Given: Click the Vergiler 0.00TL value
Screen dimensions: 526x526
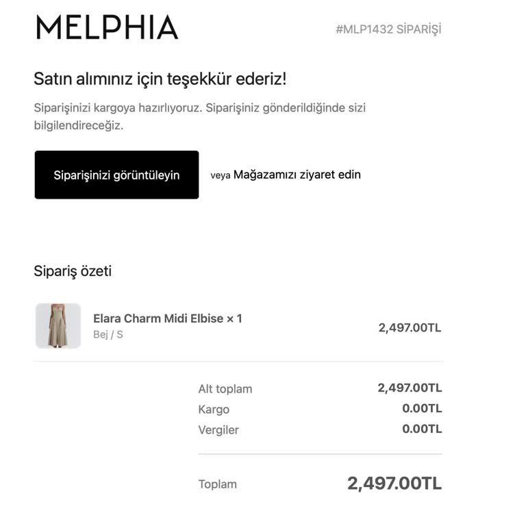Looking at the screenshot, I should click(x=422, y=429).
